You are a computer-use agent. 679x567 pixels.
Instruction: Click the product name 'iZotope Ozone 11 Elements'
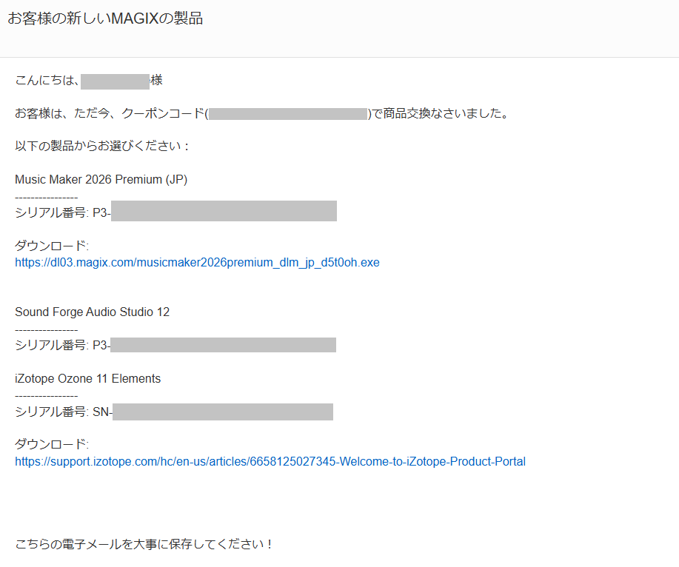tap(88, 379)
